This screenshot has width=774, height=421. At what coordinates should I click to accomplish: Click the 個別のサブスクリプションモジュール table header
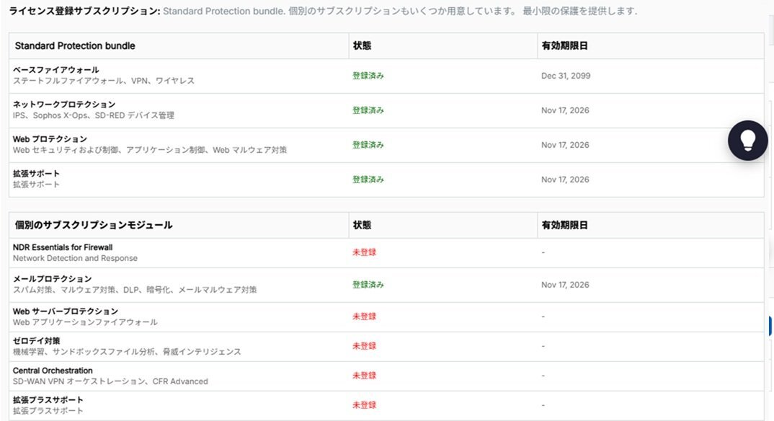pos(94,225)
